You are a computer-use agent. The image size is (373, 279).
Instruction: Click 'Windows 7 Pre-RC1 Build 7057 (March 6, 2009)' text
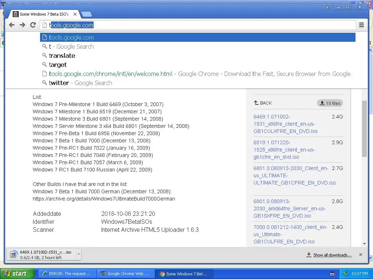point(88,162)
